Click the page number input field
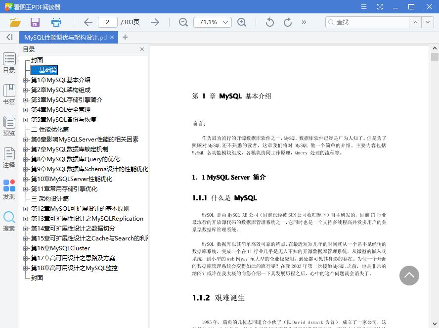This screenshot has height=328, width=439. [x=107, y=22]
